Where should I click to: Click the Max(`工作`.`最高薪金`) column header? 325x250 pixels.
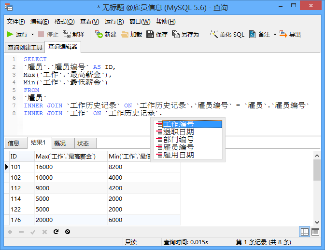(71, 157)
